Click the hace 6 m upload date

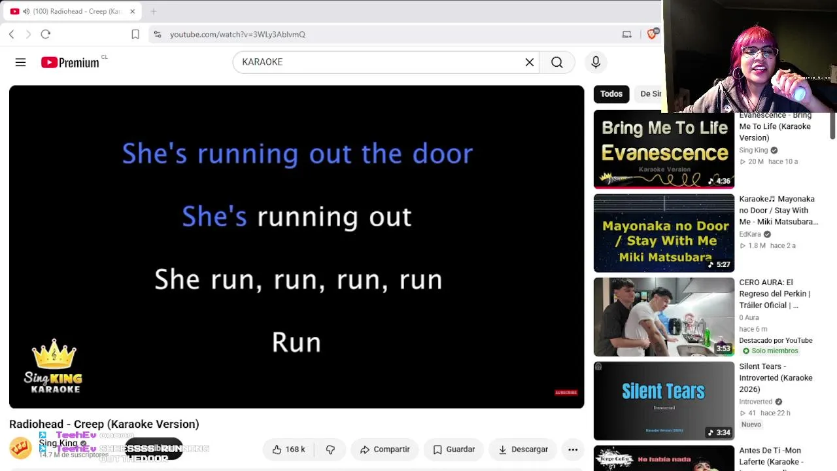753,329
